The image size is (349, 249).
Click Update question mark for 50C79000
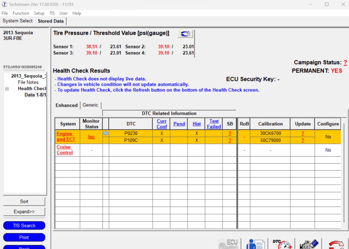(x=303, y=140)
